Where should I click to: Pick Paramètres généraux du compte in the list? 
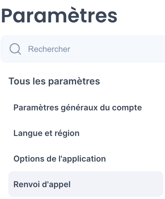(x=78, y=108)
